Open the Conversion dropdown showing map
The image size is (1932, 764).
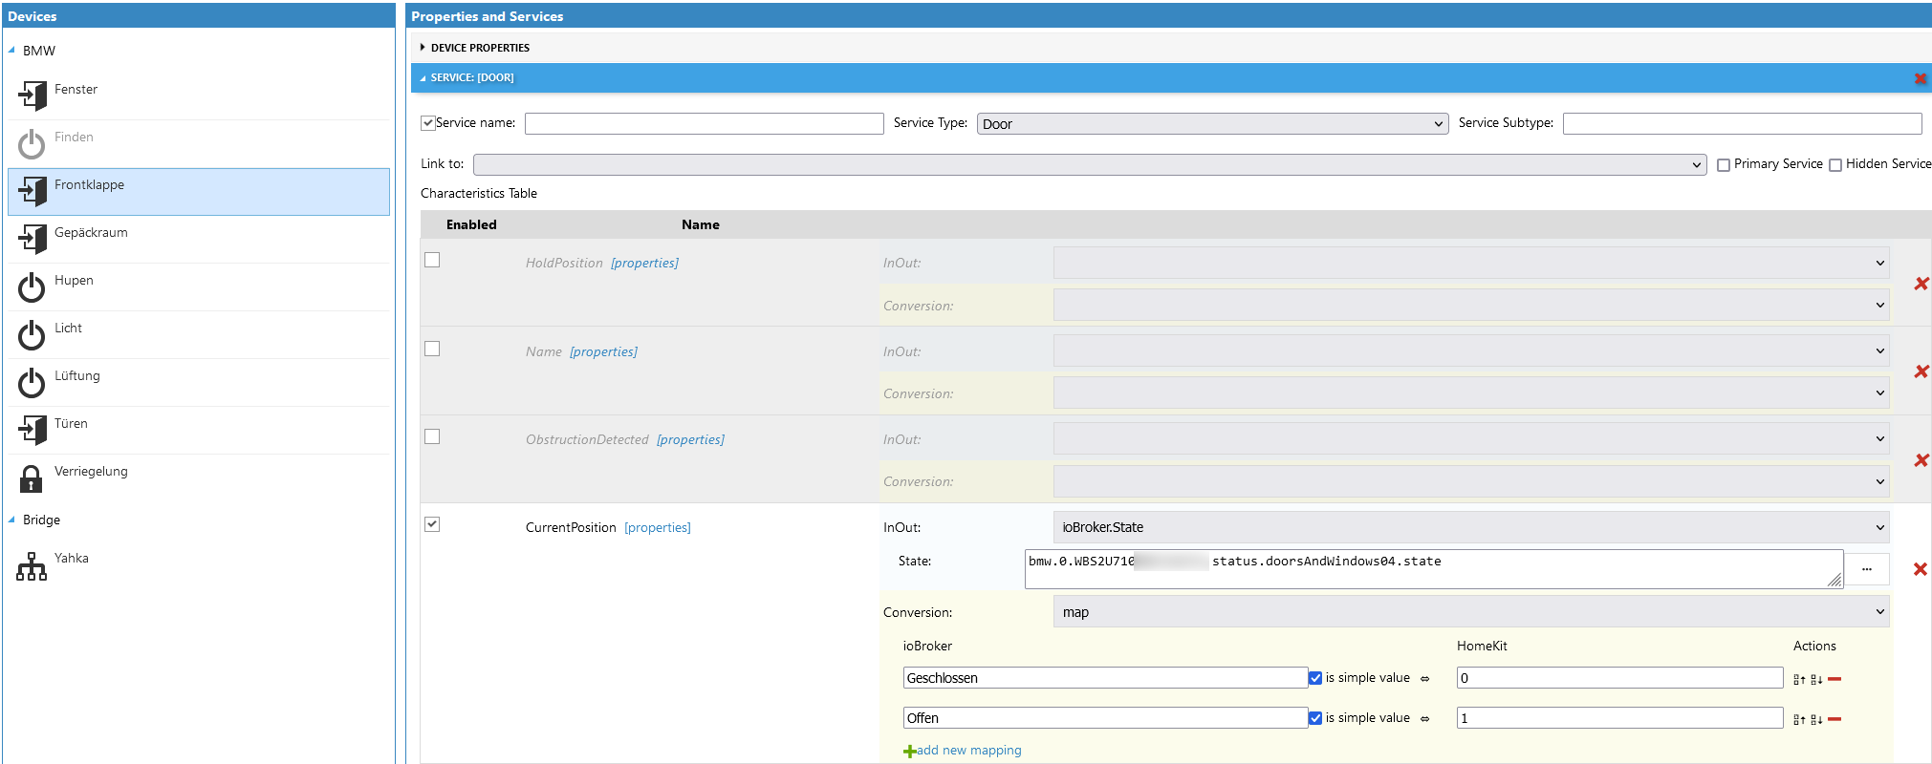[x=1470, y=612]
